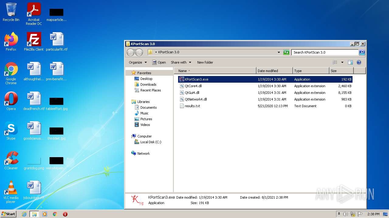Click Opera icon in the taskbar
The image size is (389, 218).
[65, 214]
